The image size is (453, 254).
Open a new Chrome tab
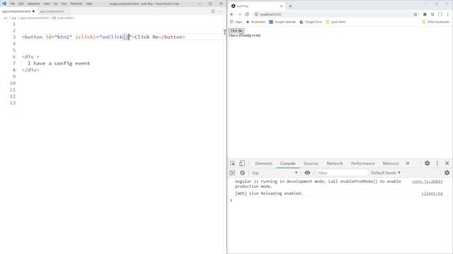coord(290,6)
